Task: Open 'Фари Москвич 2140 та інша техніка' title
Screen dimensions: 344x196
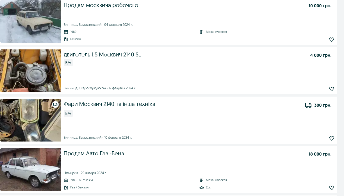Action: click(x=109, y=104)
